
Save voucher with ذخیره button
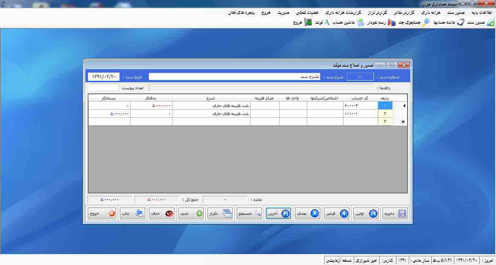point(394,214)
